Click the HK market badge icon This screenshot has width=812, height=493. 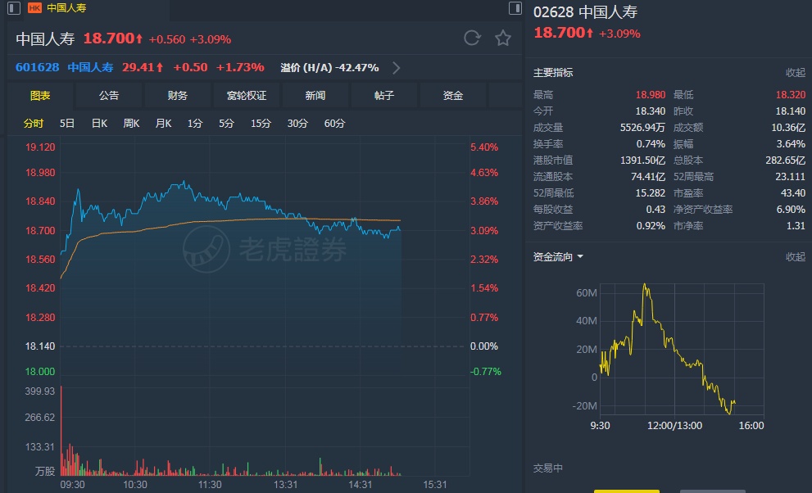pos(34,8)
